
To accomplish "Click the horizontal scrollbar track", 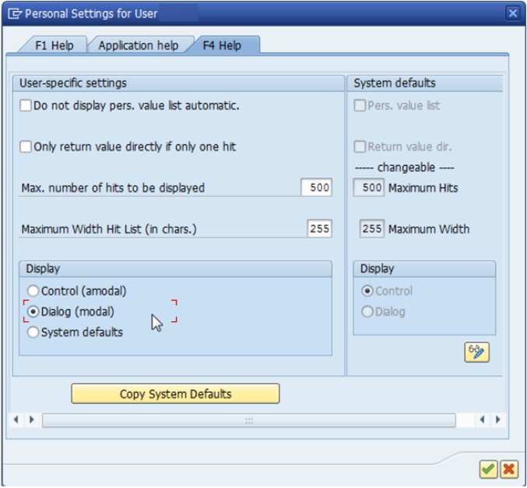I will (x=248, y=420).
